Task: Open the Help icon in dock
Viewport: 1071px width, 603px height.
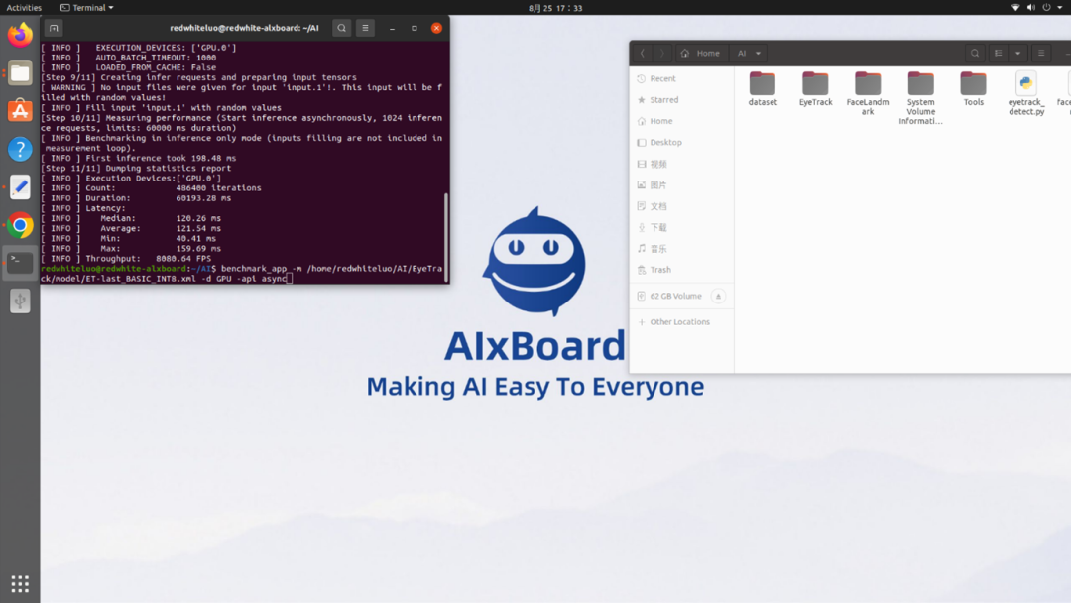Action: coord(20,149)
